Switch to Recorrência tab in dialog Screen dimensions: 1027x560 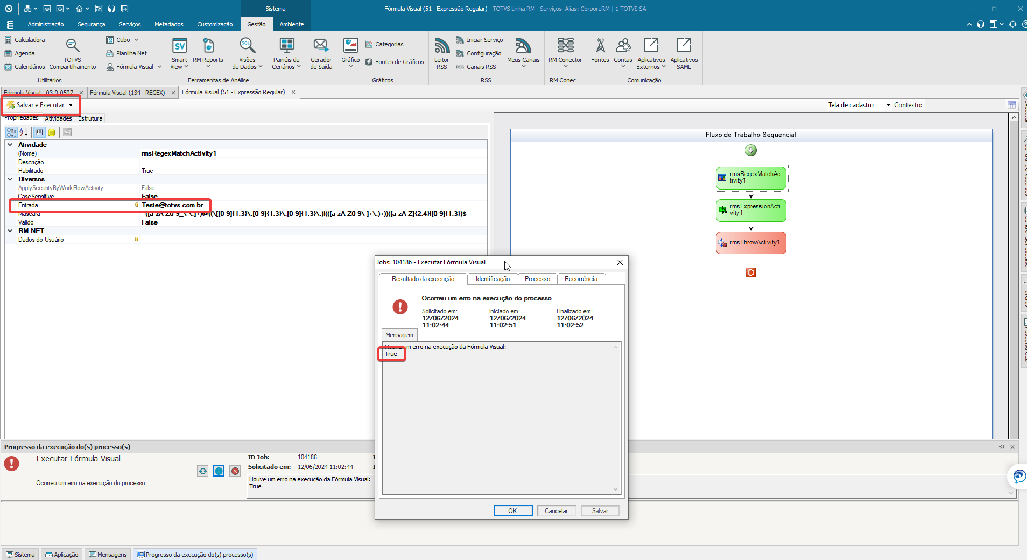(581, 279)
